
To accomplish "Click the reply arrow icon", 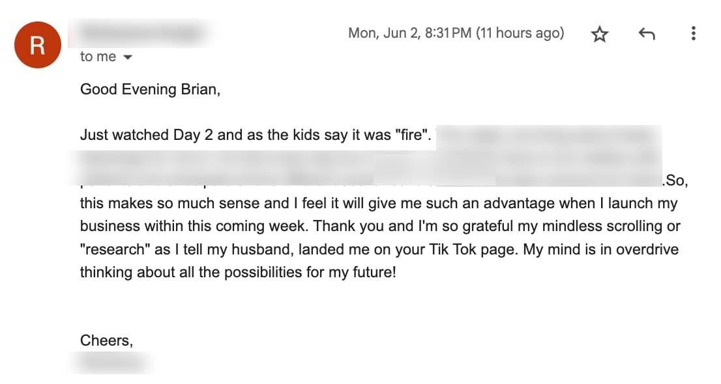I will pos(647,34).
